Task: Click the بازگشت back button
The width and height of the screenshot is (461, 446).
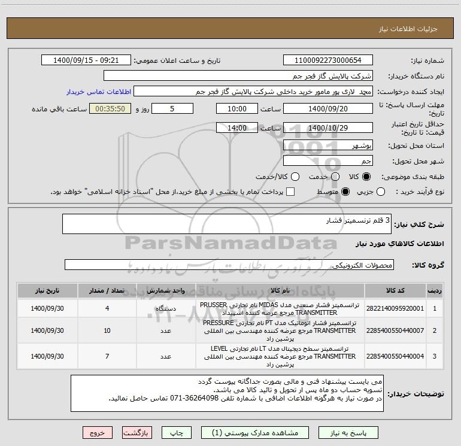Action: tap(137, 433)
